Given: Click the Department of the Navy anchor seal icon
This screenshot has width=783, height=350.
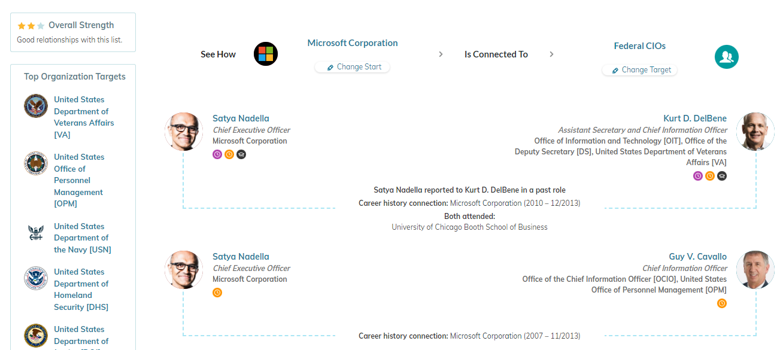Looking at the screenshot, I should coord(36,233).
